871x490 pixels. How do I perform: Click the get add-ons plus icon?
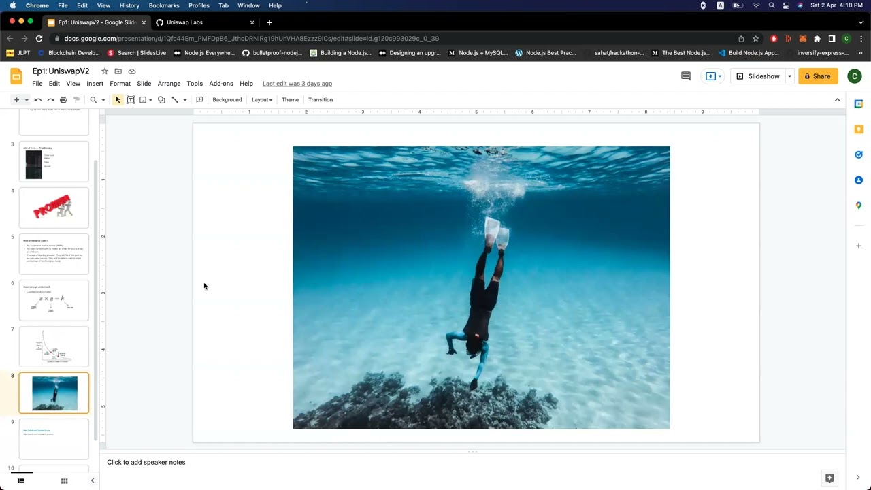[859, 246]
